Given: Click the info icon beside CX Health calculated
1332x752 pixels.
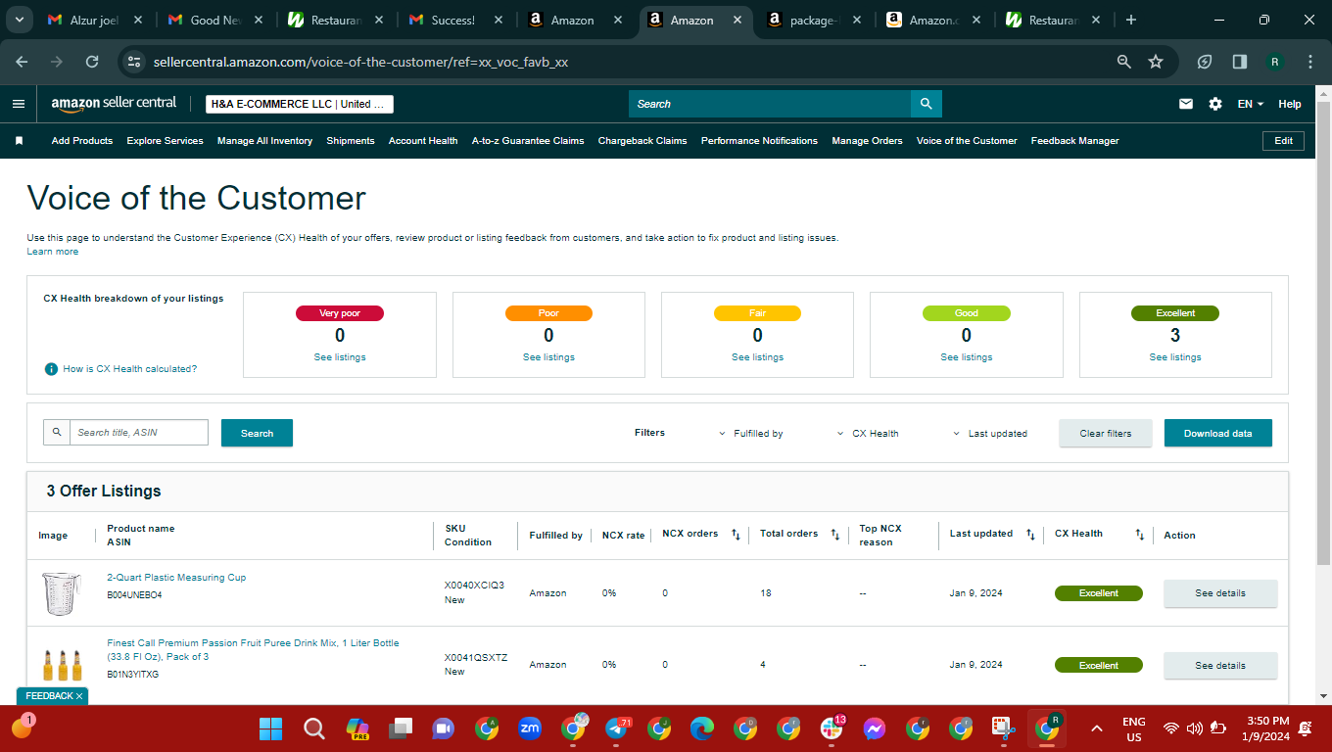Looking at the screenshot, I should tap(51, 369).
